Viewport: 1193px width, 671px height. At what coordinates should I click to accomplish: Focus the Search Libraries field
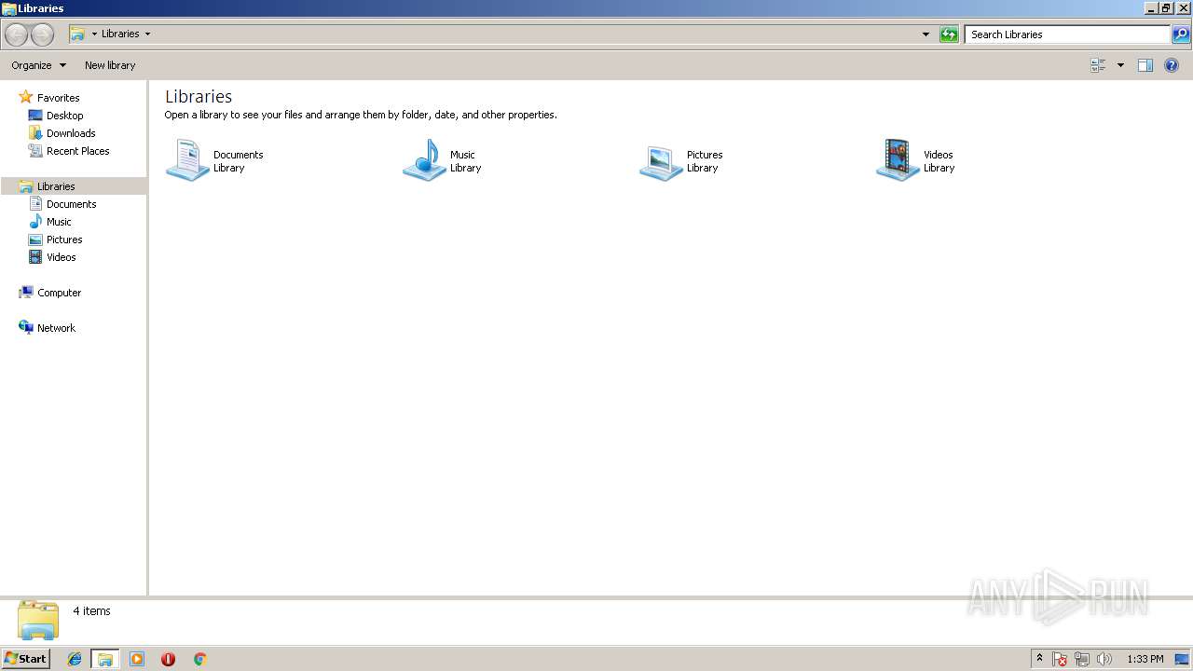pyautogui.click(x=1067, y=34)
